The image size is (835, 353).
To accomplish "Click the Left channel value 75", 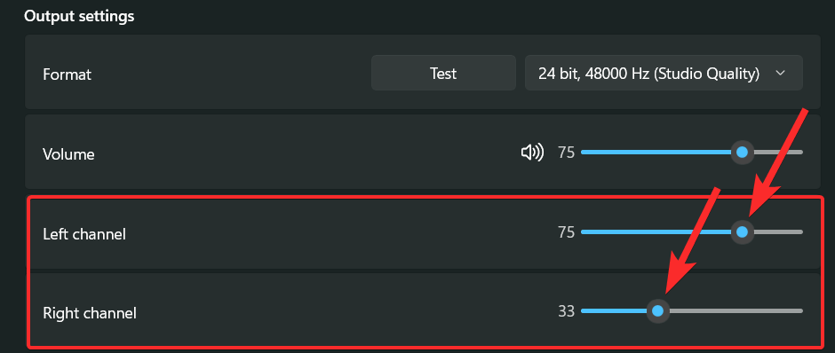I will click(x=566, y=232).
